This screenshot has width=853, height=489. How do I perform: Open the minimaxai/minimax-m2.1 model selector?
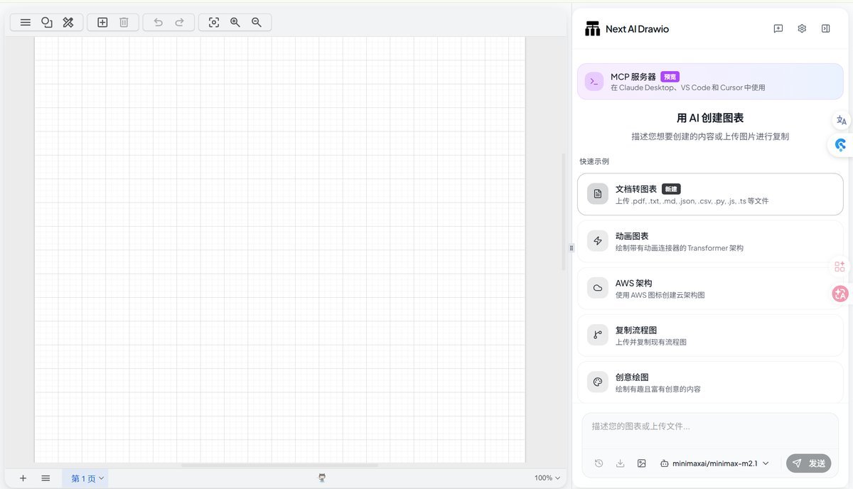(x=714, y=463)
